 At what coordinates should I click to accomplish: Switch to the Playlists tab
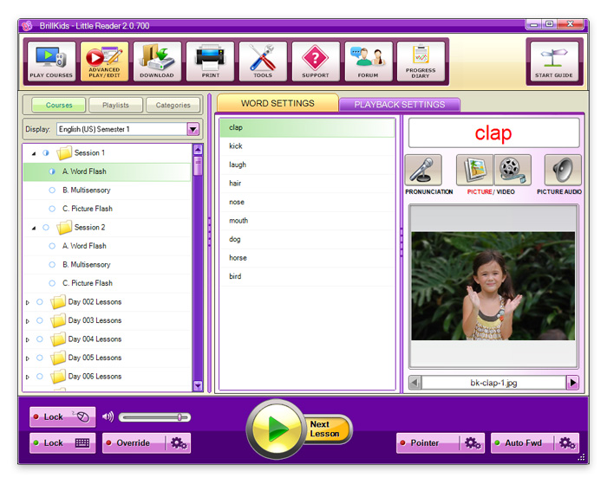point(115,106)
